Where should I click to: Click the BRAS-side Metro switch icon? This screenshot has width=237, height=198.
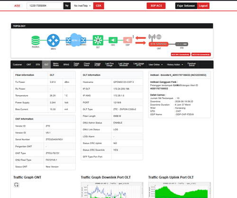point(68,40)
